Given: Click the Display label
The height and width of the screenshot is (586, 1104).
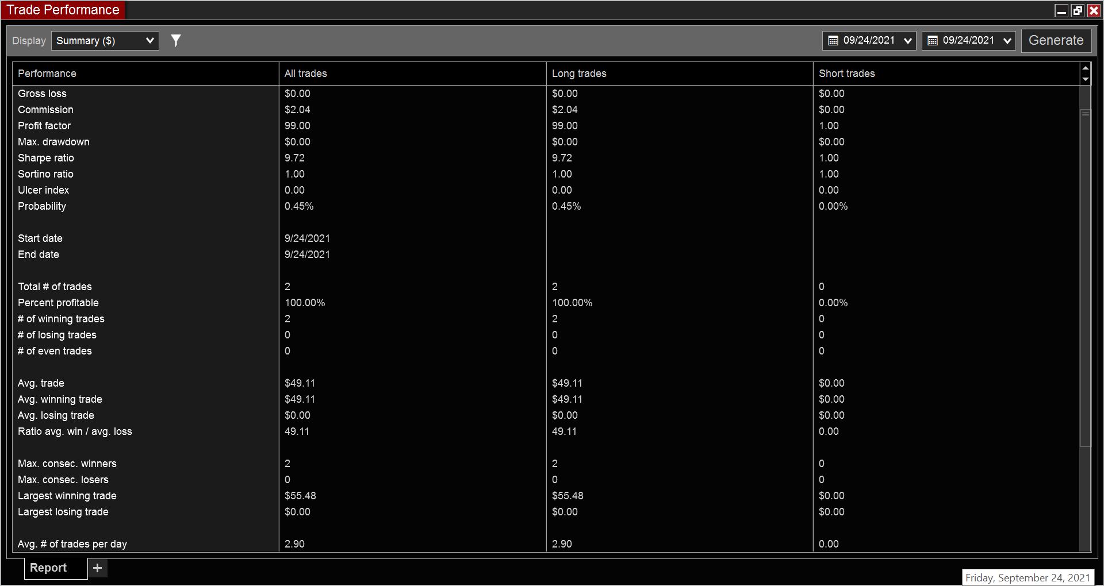Looking at the screenshot, I should click(29, 41).
